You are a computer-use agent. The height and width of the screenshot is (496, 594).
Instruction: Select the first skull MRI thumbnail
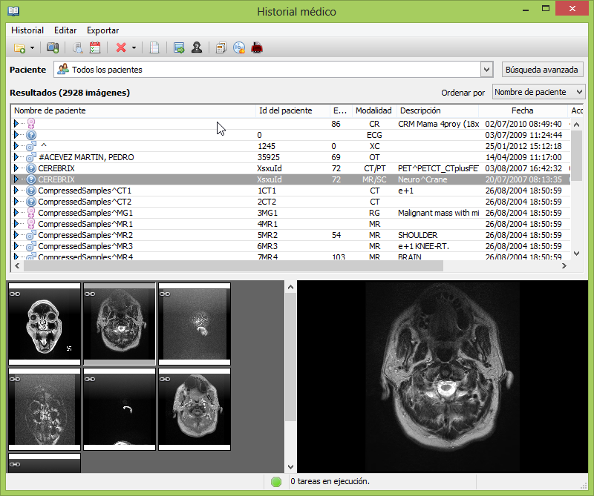tap(45, 324)
